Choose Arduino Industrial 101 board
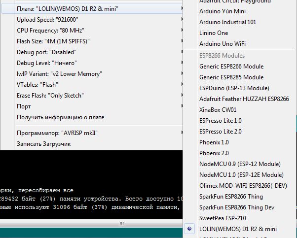 tap(240, 22)
